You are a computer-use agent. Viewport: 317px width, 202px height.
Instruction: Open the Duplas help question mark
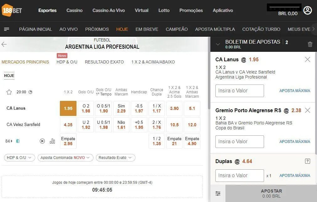[307, 161]
